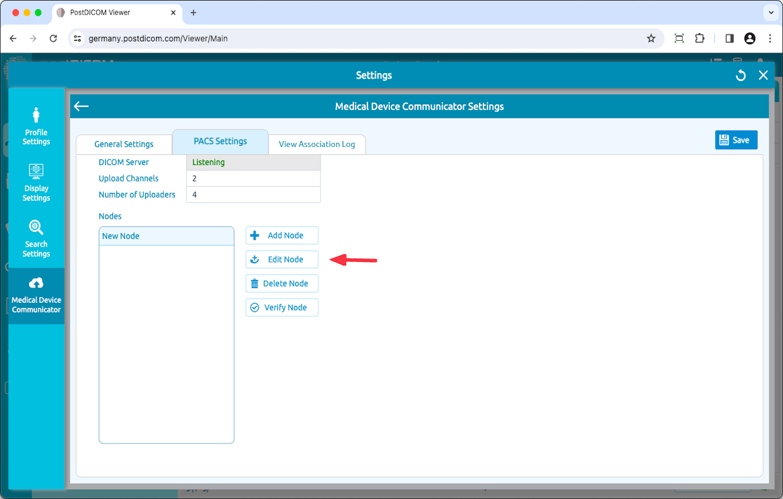Image resolution: width=783 pixels, height=499 pixels.
Task: Open the browser extensions puzzle icon
Action: click(700, 38)
